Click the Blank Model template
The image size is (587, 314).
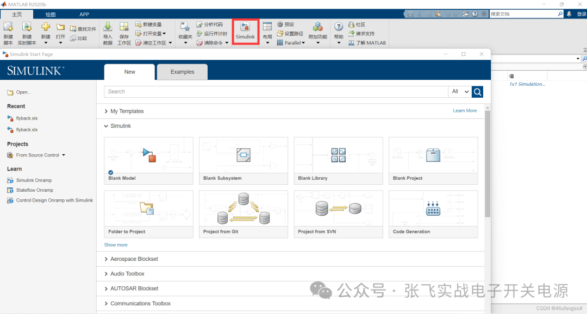tap(148, 161)
